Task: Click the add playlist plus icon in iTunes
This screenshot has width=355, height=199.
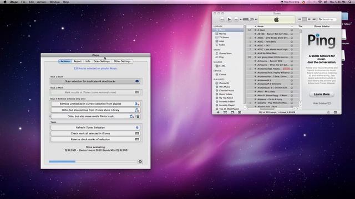Action: (x=218, y=112)
